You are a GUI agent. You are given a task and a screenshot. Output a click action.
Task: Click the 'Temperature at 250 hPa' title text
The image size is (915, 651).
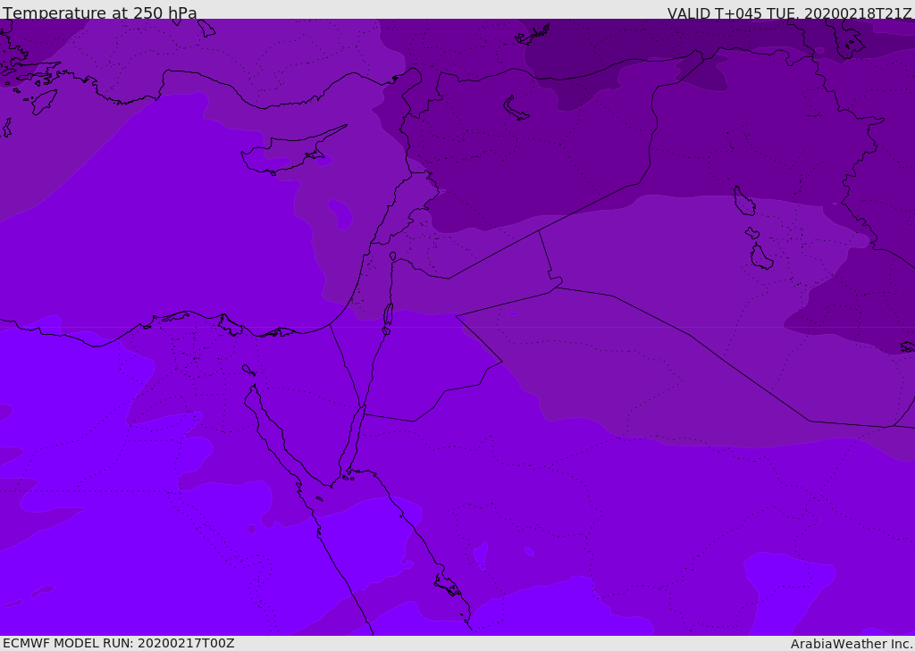[100, 13]
